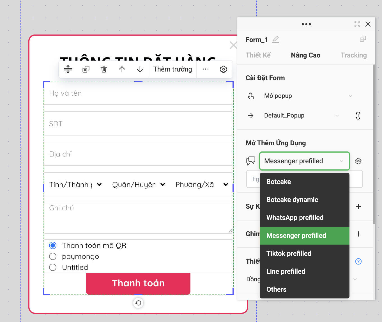Open the gear settings beside Messenger prefilled
This screenshot has width=382, height=322.
pos(358,161)
